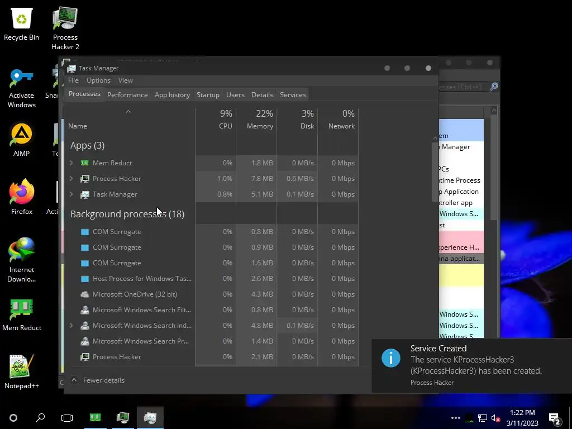Click the Background processes (18) heading
The width and height of the screenshot is (572, 429).
(127, 214)
